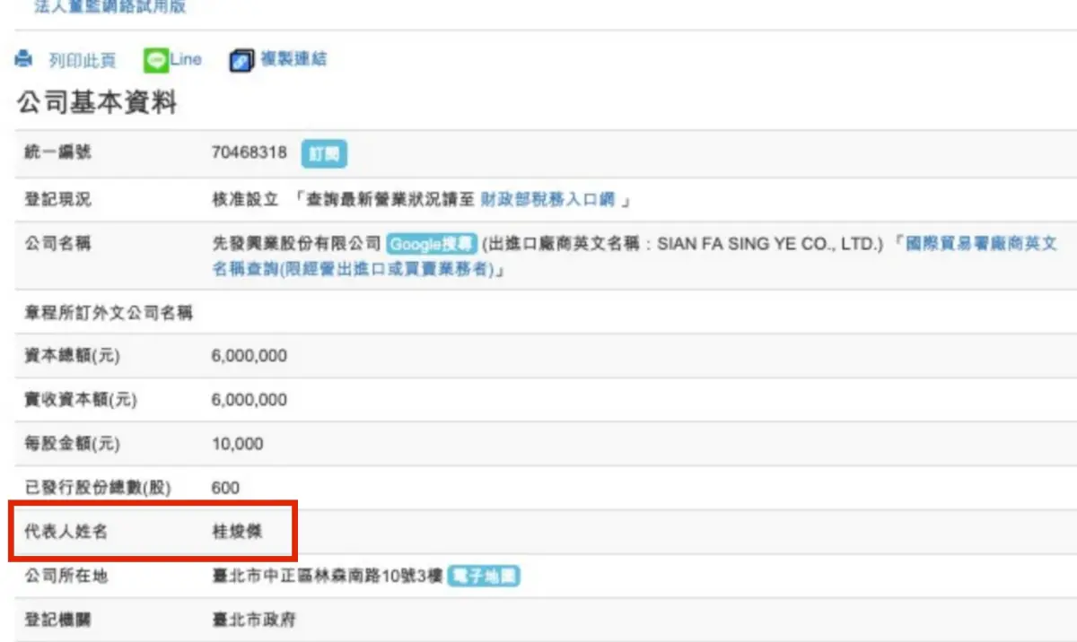Click the 公司基本資料 heading
Viewport: 1077px width, 642px height.
pyautogui.click(x=96, y=103)
